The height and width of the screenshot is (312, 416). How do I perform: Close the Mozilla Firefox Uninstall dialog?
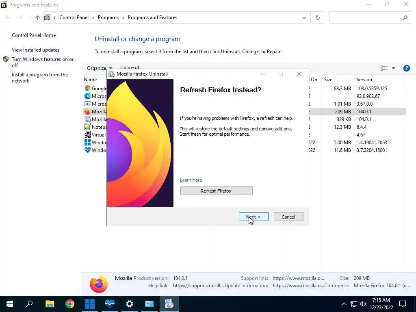[299, 74]
